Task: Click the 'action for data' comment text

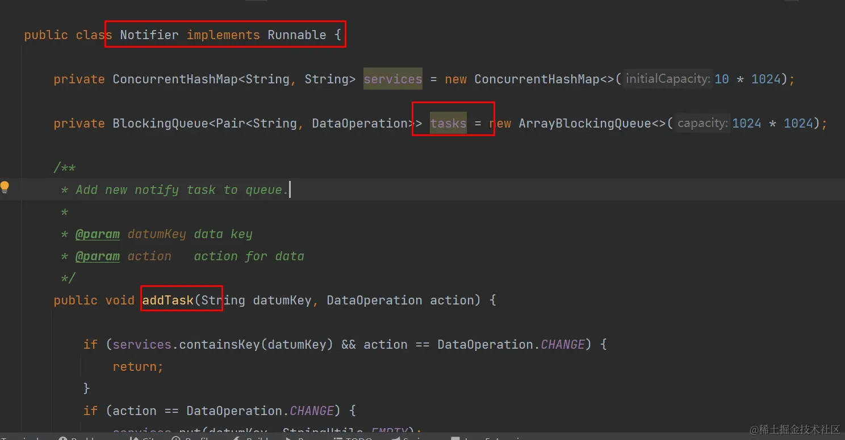Action: pos(249,256)
